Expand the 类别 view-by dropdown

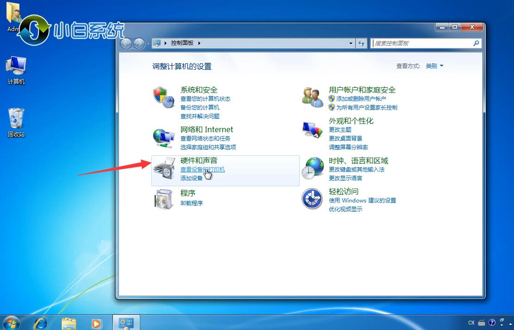coord(434,66)
